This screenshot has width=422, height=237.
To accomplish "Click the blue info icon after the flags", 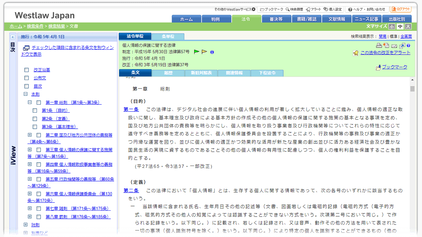I will 212,52.
